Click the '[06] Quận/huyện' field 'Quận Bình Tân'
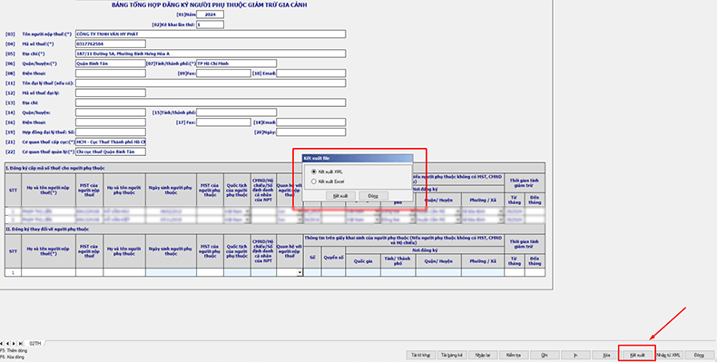The image size is (717, 362). (x=111, y=64)
